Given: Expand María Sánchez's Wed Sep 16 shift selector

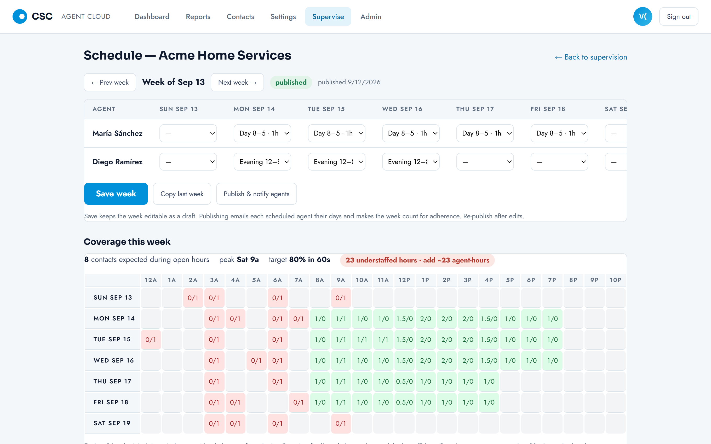Looking at the screenshot, I should point(411,133).
